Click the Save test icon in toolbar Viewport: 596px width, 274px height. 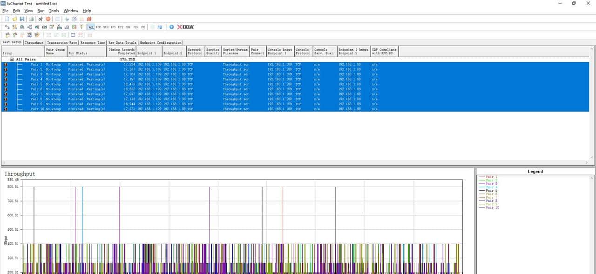pos(22,19)
